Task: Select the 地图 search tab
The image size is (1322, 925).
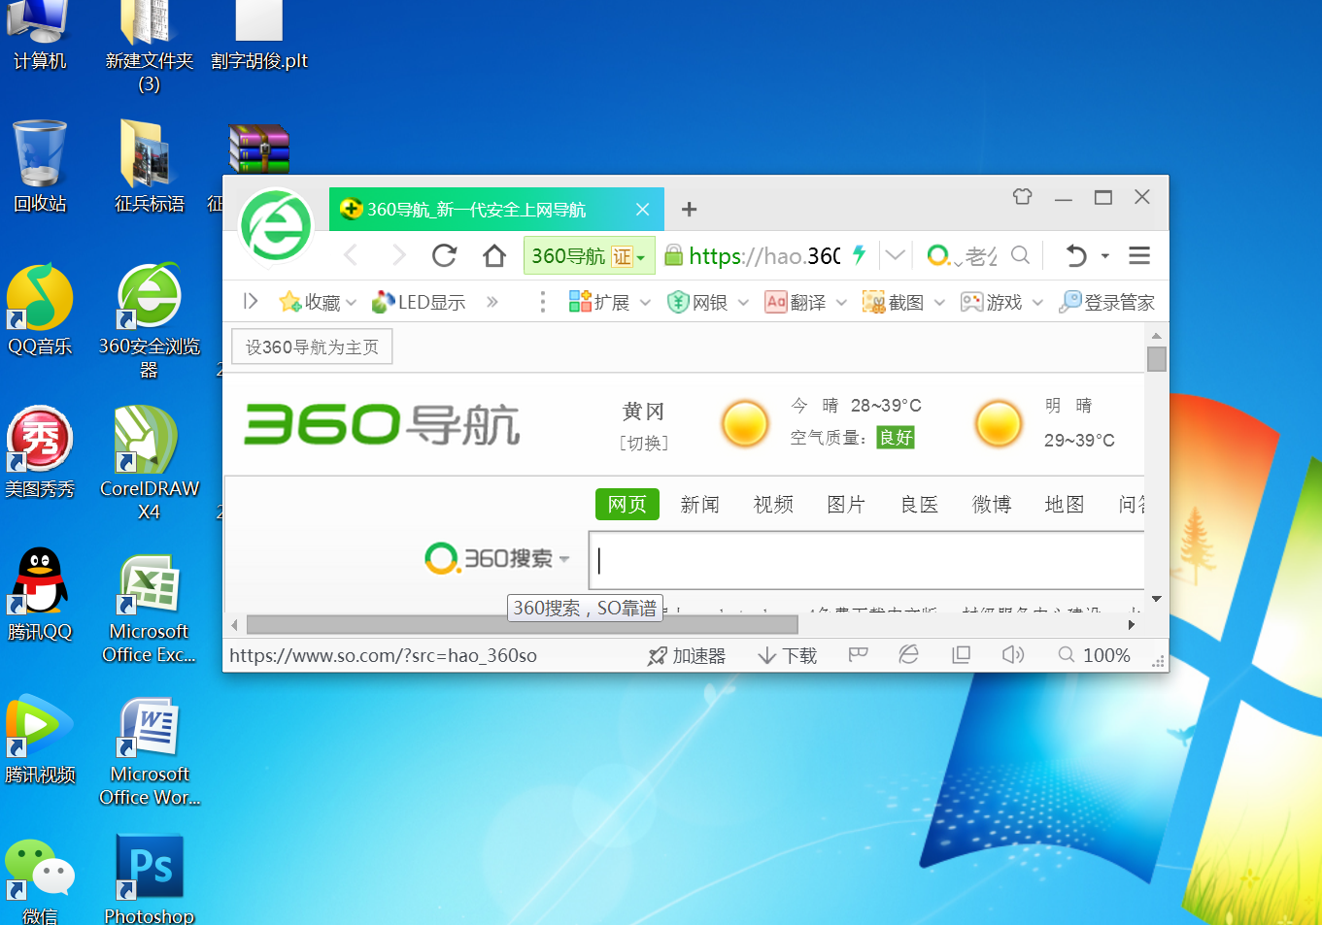Action: [1065, 504]
